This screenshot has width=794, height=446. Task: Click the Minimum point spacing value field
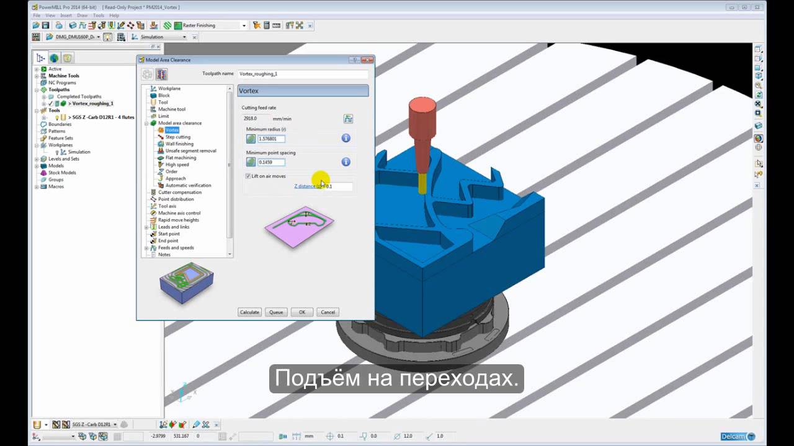[x=271, y=162]
